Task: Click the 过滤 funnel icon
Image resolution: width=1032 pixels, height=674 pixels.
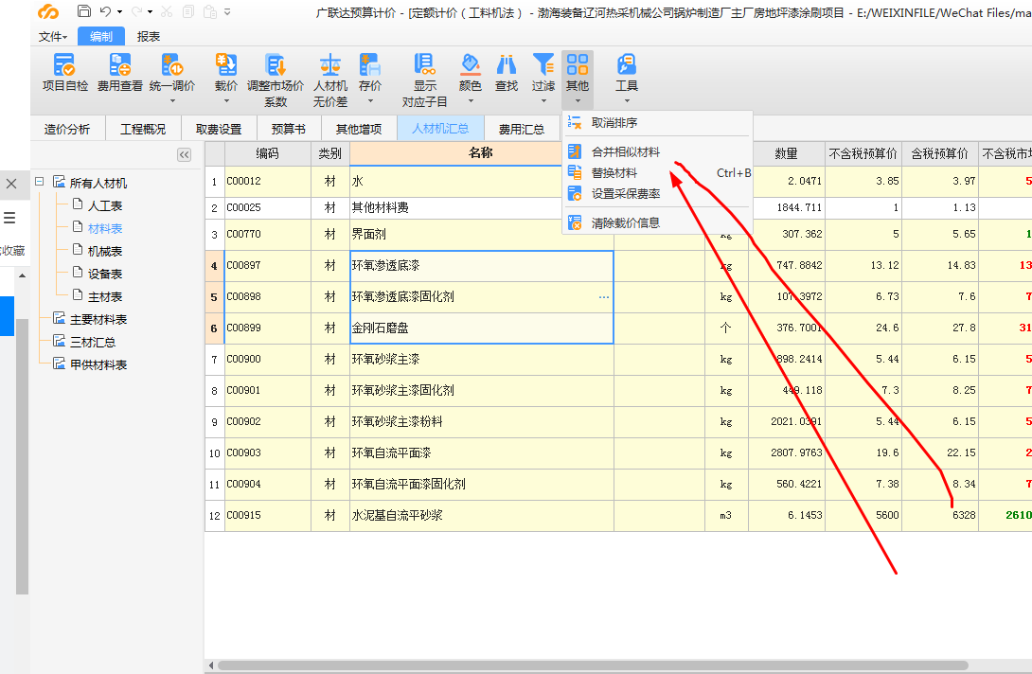Action: [543, 64]
